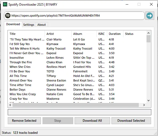Click artist Natalie Cole cell
The image size is (158, 137).
pyautogui.click(x=55, y=94)
